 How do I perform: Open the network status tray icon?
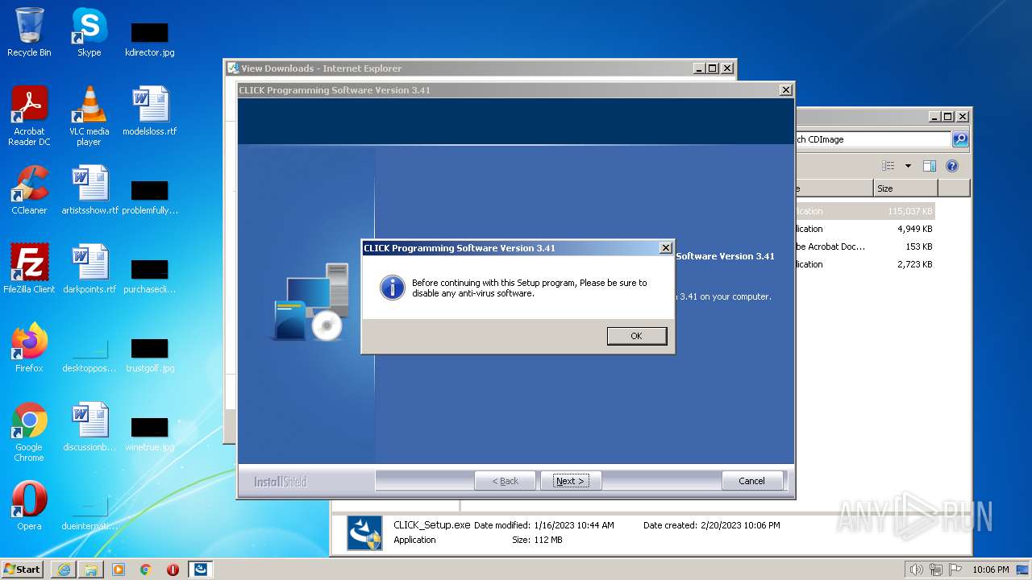coord(935,570)
